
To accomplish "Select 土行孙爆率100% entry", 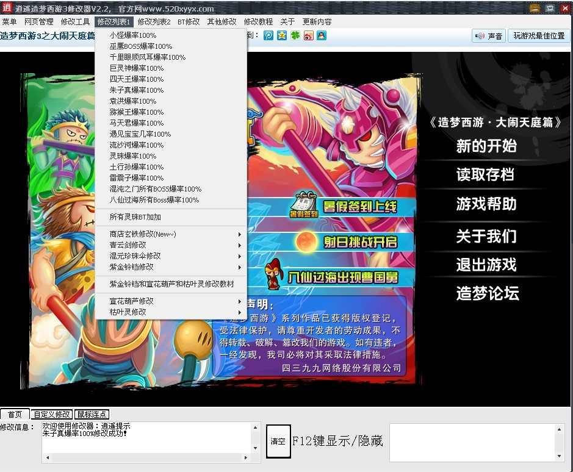I will point(171,167).
